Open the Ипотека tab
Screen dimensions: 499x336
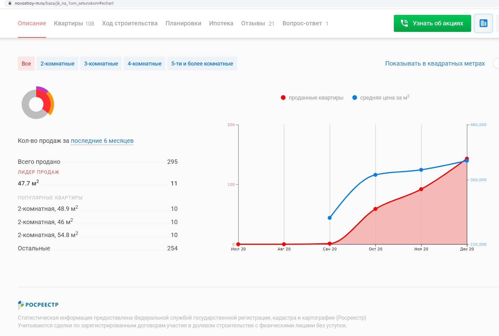coord(221,23)
